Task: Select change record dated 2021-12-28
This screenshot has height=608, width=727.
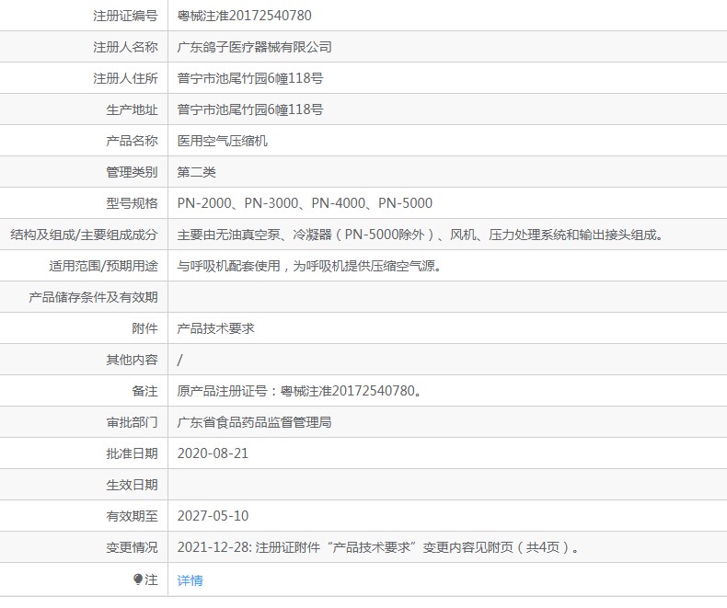Action: point(378,547)
